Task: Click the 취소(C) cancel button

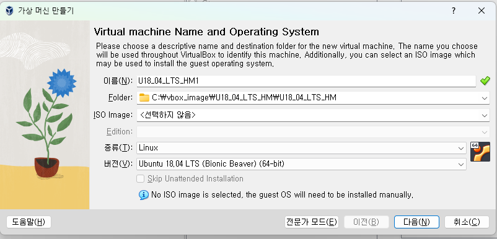Action: [x=467, y=222]
